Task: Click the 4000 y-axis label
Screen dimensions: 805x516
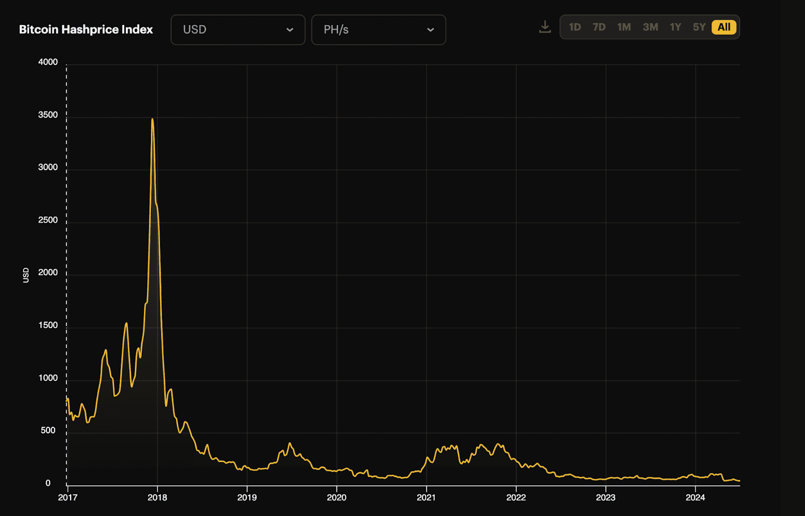Action: pos(48,62)
